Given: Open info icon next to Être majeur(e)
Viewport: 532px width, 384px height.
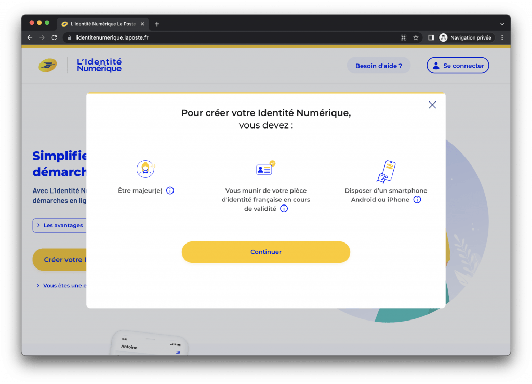Looking at the screenshot, I should pos(170,190).
